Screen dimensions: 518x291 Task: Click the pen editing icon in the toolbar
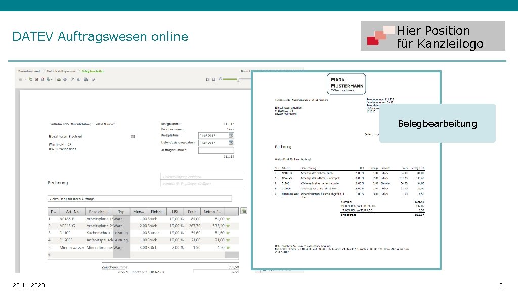(x=72, y=79)
